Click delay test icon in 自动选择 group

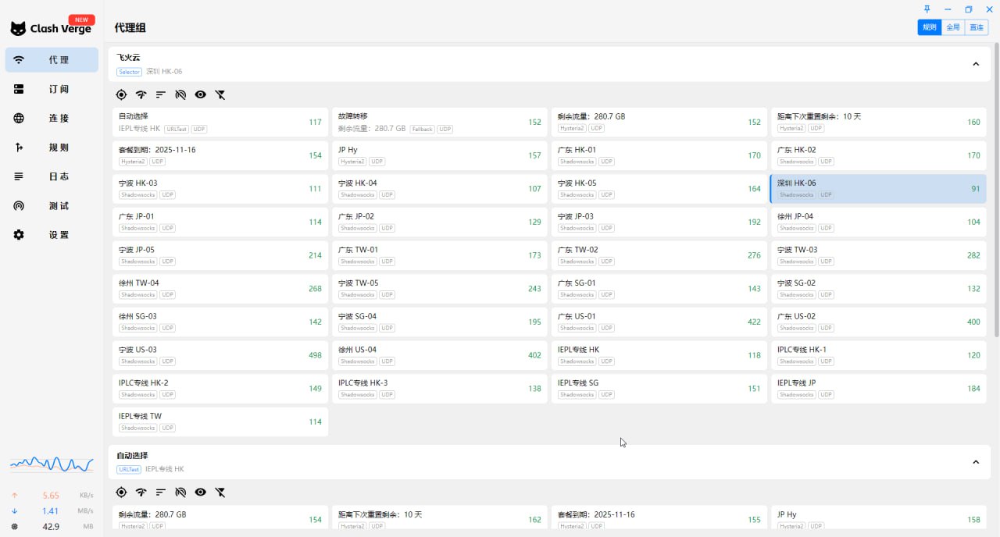click(141, 493)
